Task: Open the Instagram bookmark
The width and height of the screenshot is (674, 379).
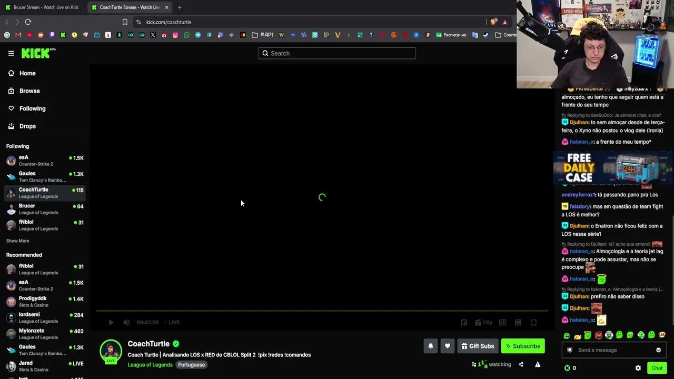Action: pyautogui.click(x=175, y=35)
